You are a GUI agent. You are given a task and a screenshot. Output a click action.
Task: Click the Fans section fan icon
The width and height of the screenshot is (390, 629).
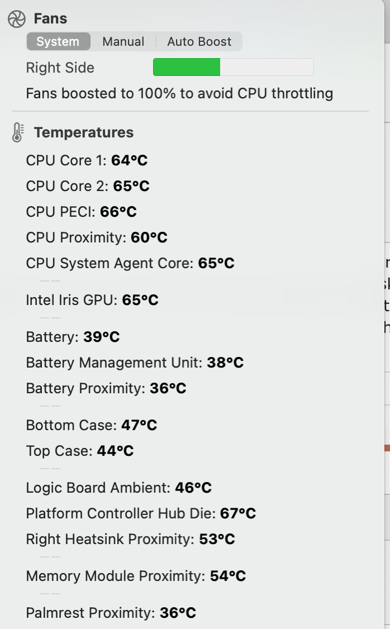tap(16, 19)
